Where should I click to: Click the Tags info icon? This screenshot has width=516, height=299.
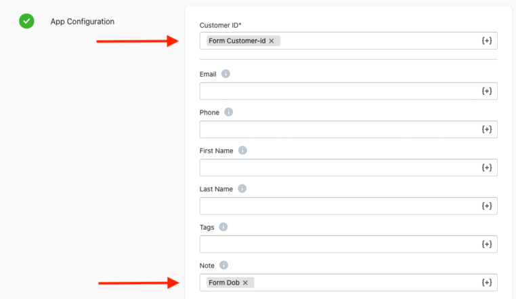point(223,227)
